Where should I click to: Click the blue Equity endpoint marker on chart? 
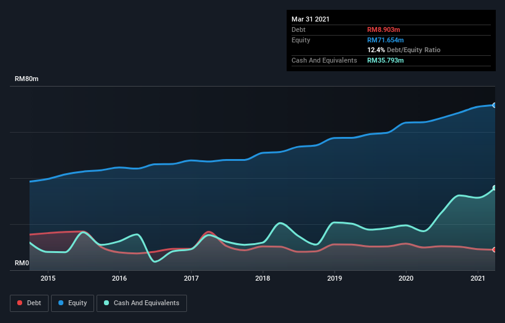click(x=494, y=105)
